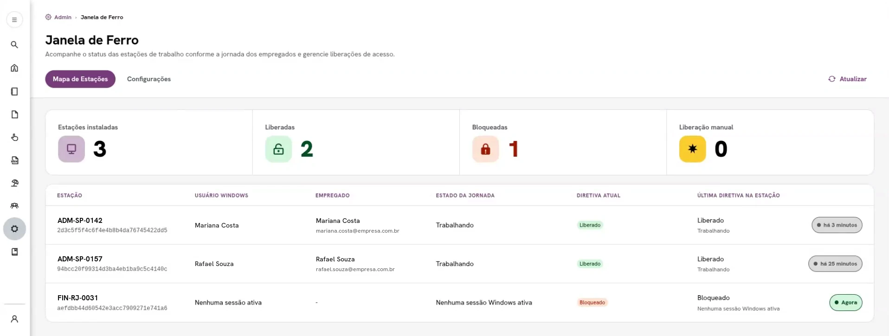Go to the home icon in sidebar
Screen dimensions: 889x336
pos(14,68)
